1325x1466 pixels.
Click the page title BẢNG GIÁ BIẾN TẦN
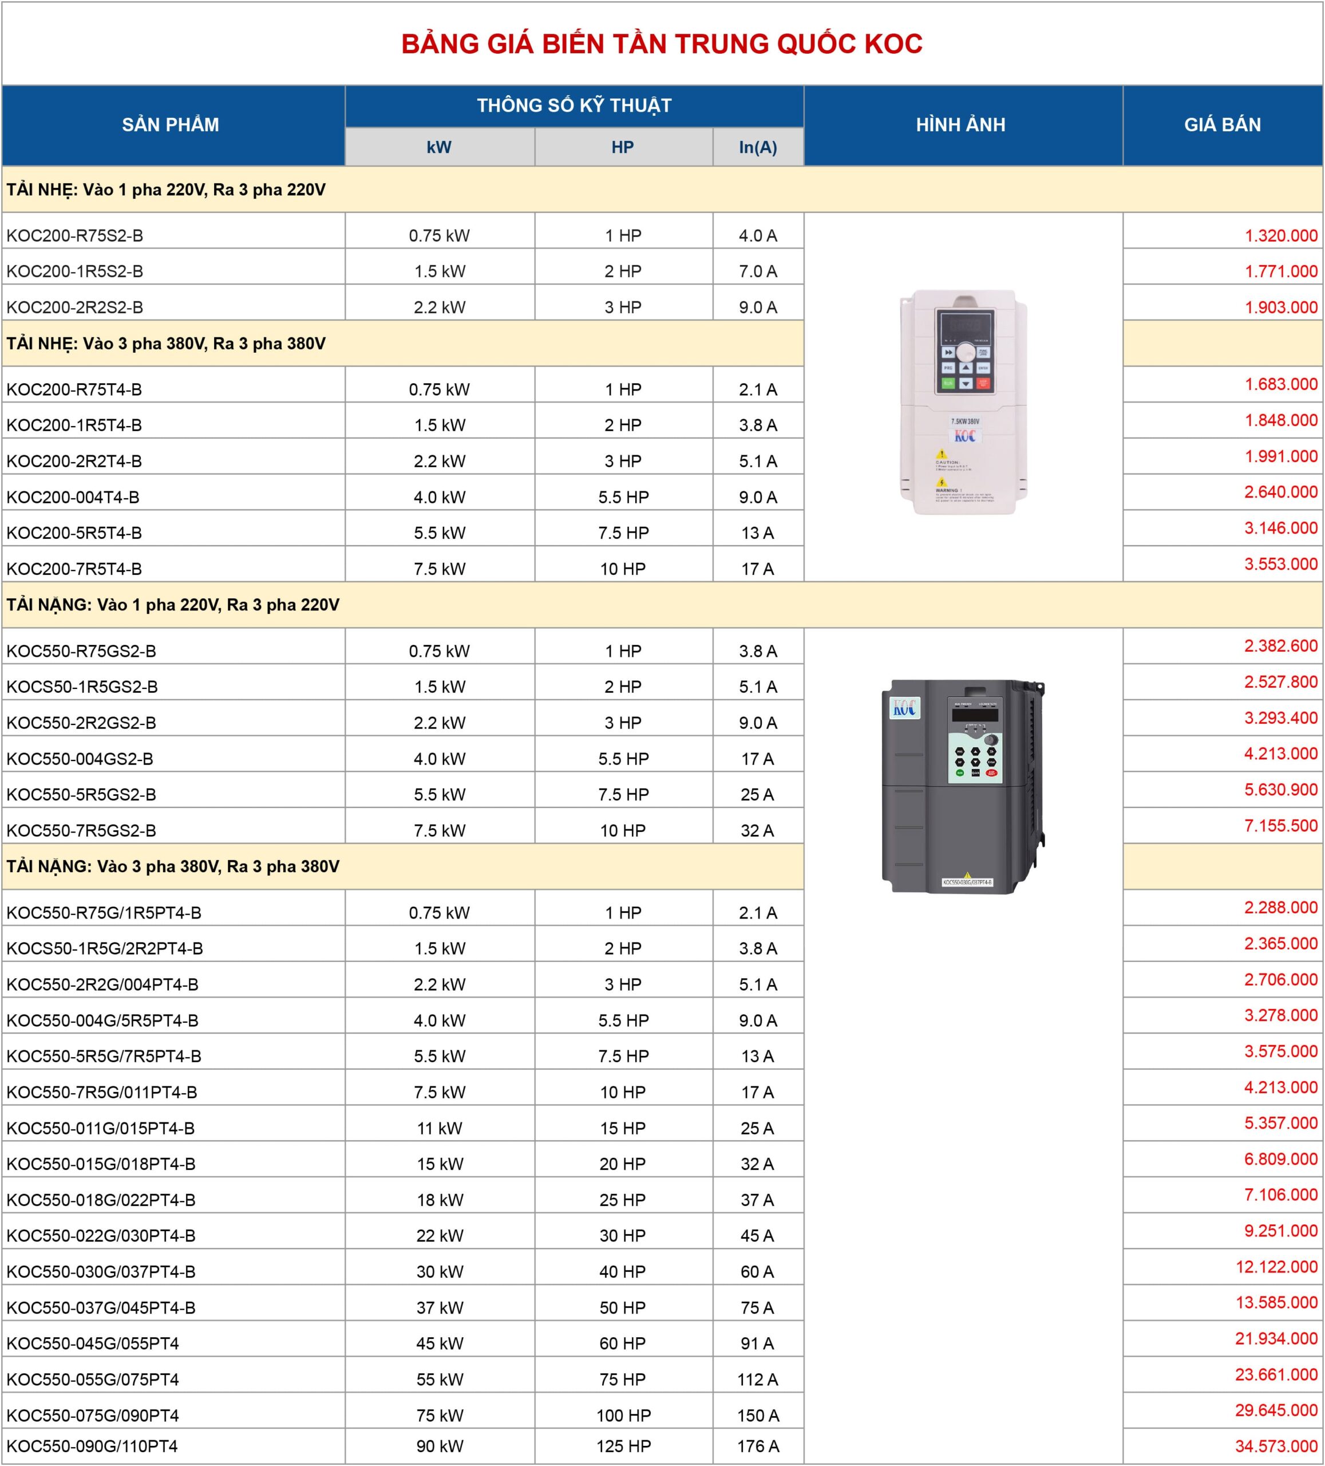tap(662, 44)
